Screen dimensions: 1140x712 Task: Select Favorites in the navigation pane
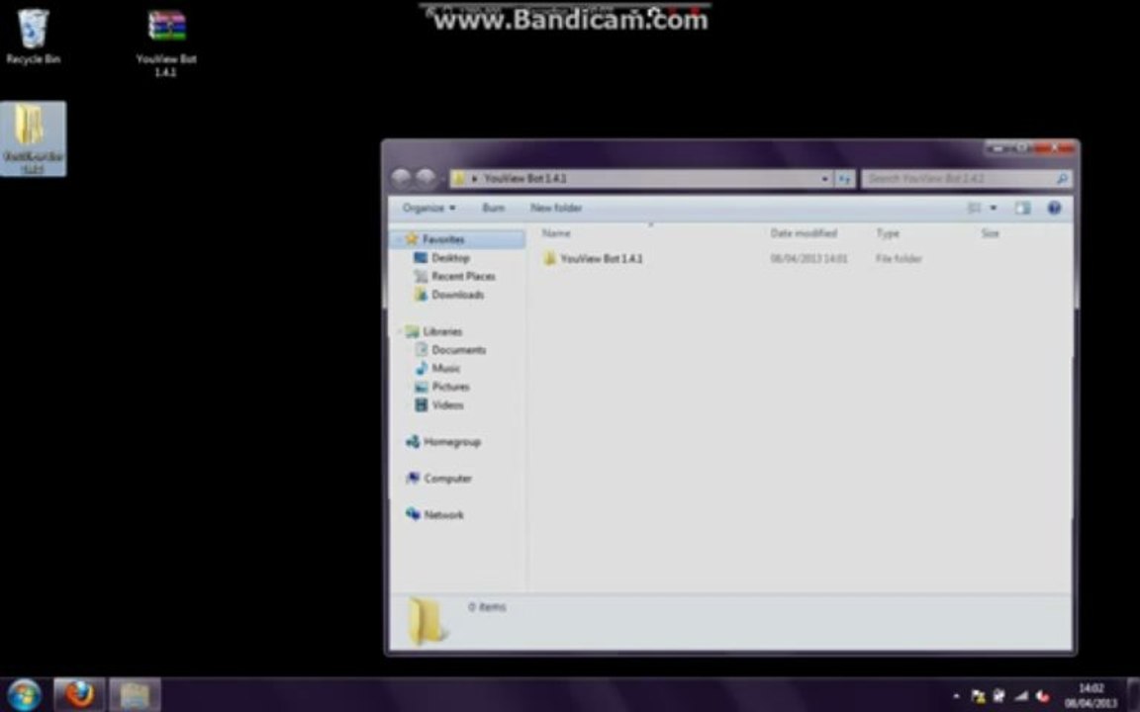(x=442, y=239)
